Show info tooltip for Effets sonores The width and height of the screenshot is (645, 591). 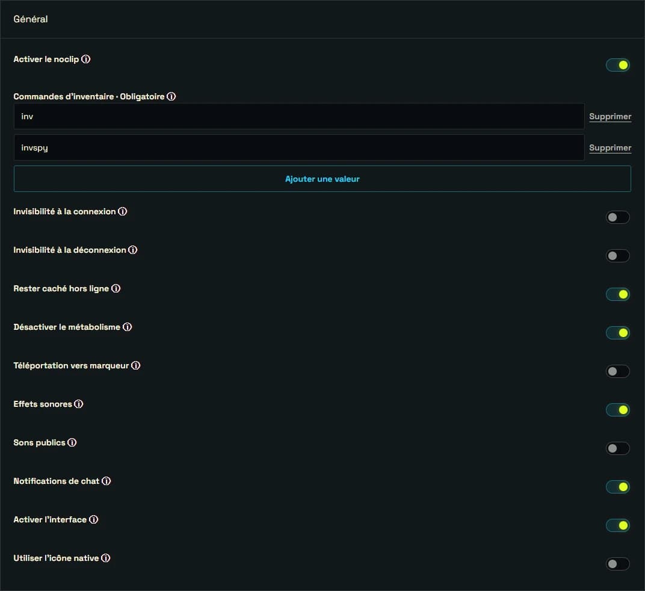[x=79, y=404]
